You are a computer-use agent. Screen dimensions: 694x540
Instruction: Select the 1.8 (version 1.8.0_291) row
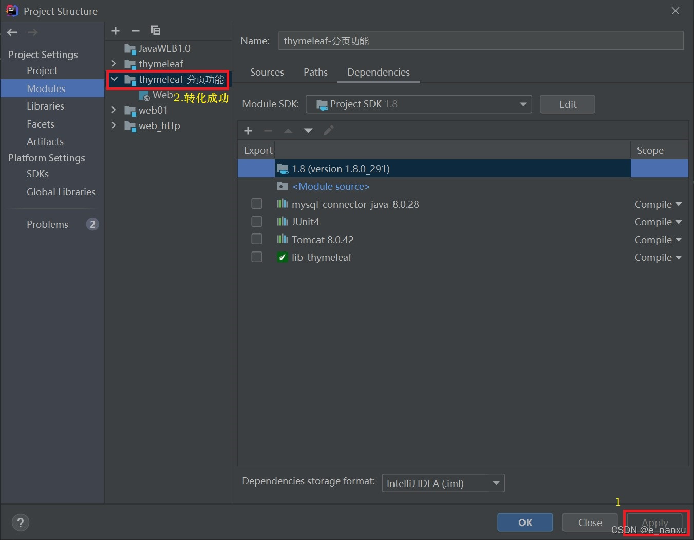pyautogui.click(x=463, y=169)
